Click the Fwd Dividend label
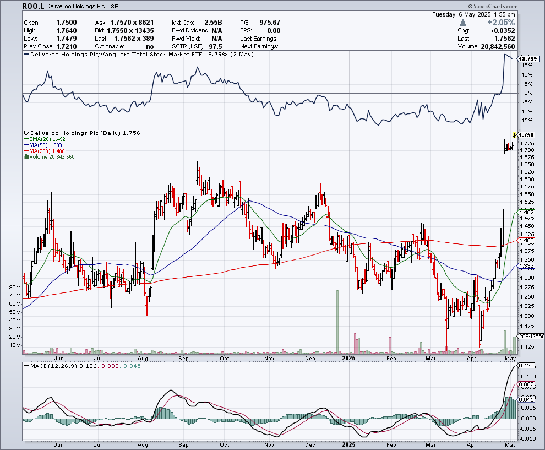 click(191, 31)
